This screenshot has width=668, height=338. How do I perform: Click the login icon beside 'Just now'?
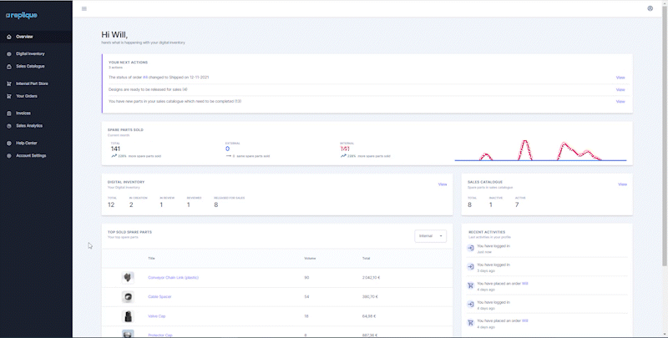(x=470, y=248)
